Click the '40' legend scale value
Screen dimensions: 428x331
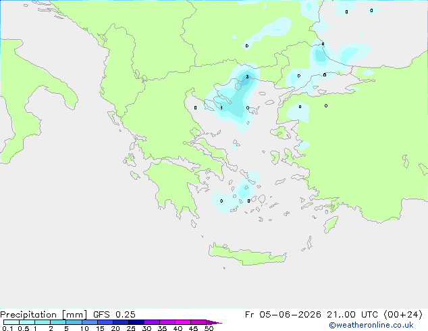178,328
